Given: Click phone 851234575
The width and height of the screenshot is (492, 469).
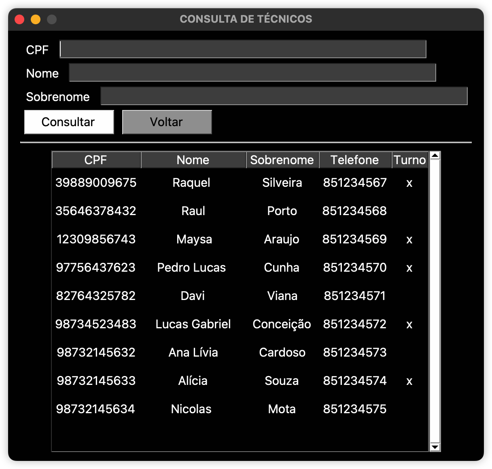Looking at the screenshot, I should pyautogui.click(x=355, y=409).
